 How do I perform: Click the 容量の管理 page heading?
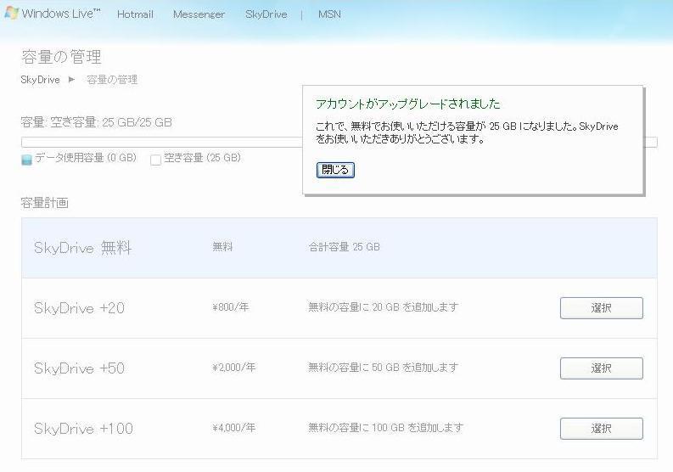tap(61, 57)
